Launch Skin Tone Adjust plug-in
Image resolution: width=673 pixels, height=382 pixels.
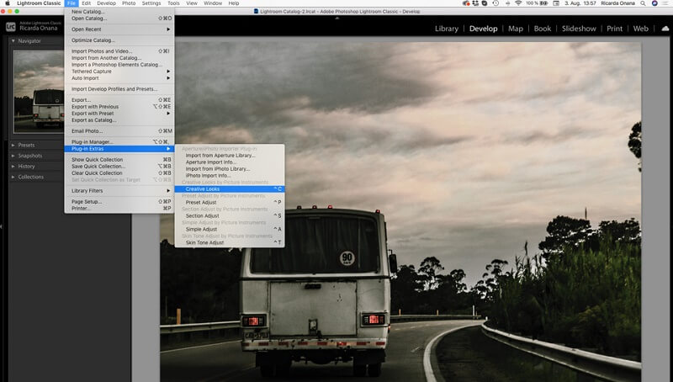pos(230,242)
